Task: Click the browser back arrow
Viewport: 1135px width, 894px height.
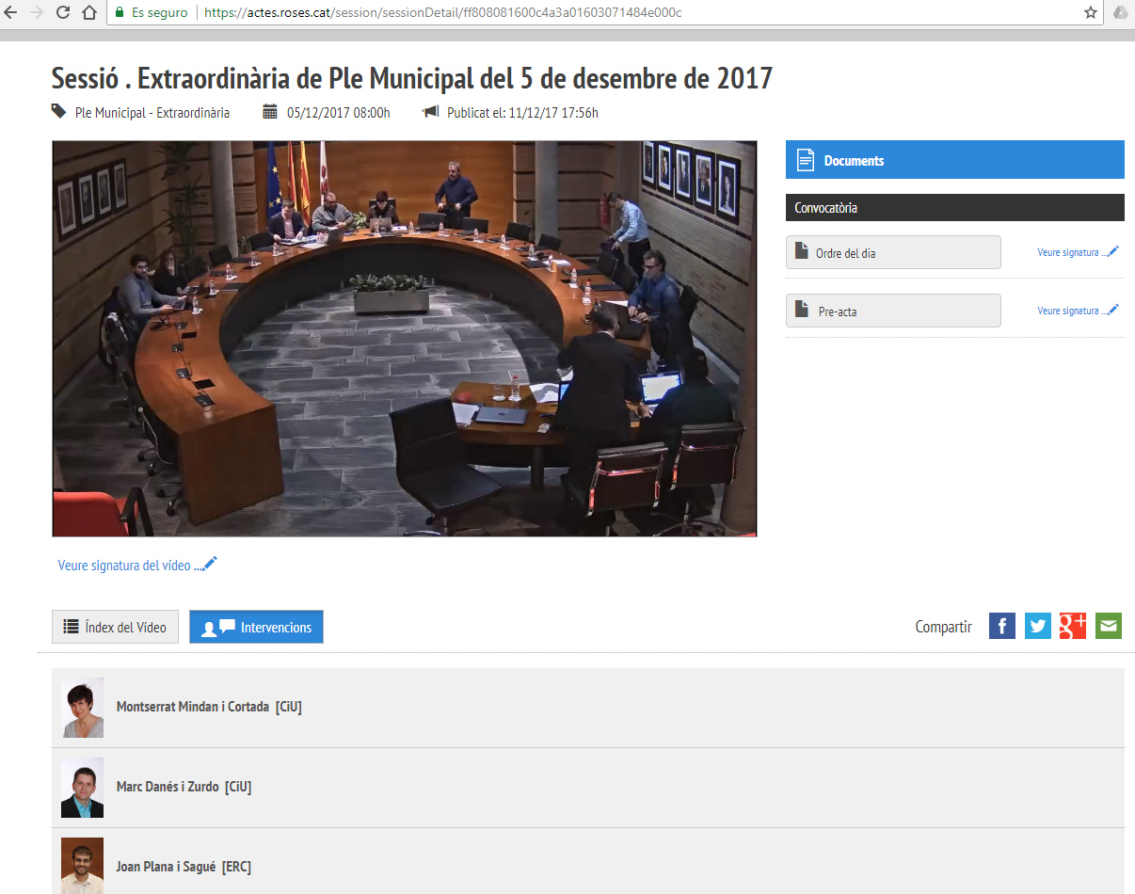Action: (x=10, y=13)
